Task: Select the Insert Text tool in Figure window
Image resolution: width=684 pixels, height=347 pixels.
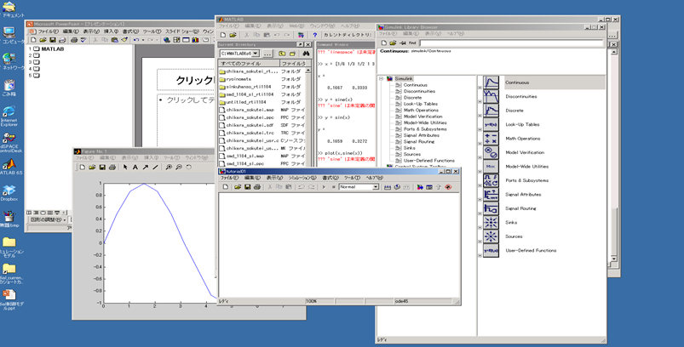Action: point(135,168)
